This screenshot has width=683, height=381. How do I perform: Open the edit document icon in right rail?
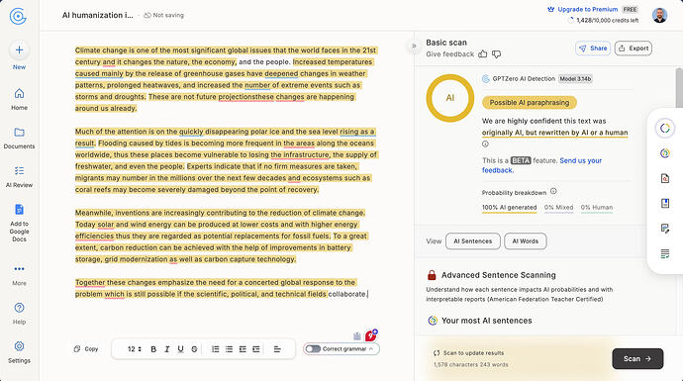(665, 229)
